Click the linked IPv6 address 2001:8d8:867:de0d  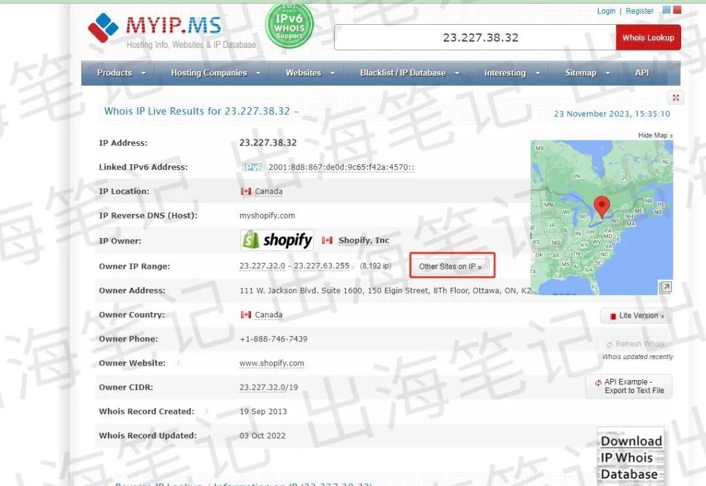(x=341, y=167)
